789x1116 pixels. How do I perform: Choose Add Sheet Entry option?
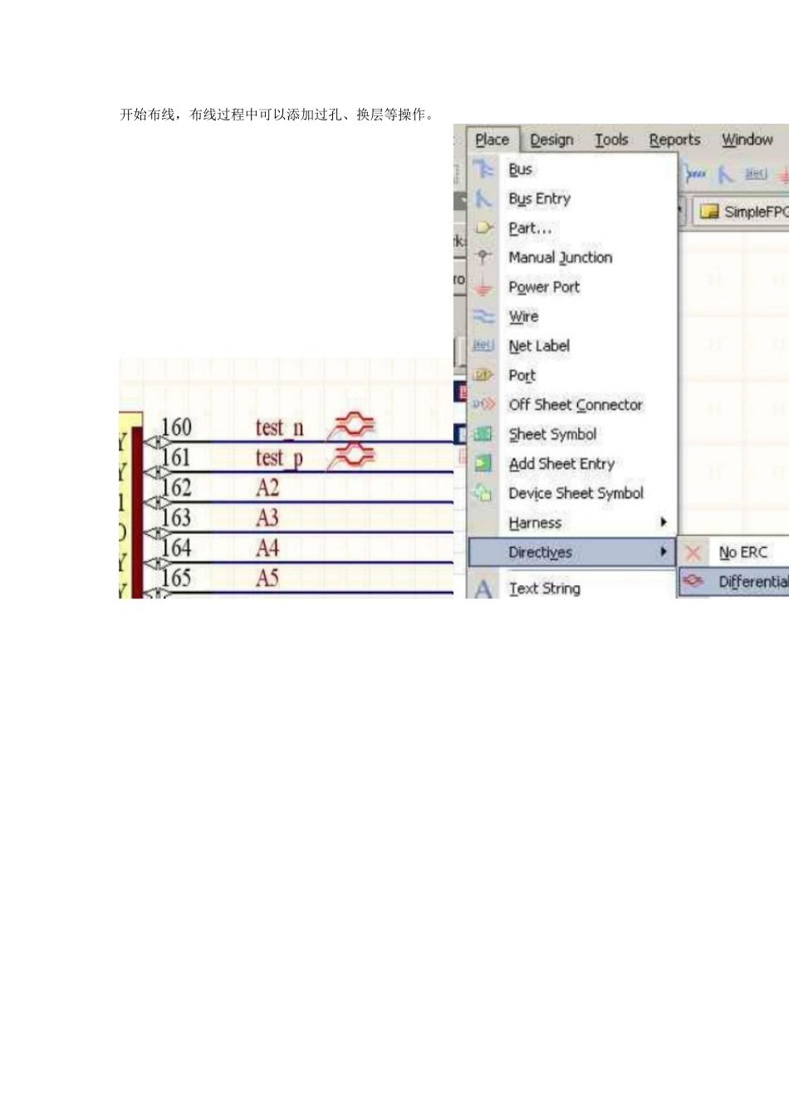pos(573,464)
